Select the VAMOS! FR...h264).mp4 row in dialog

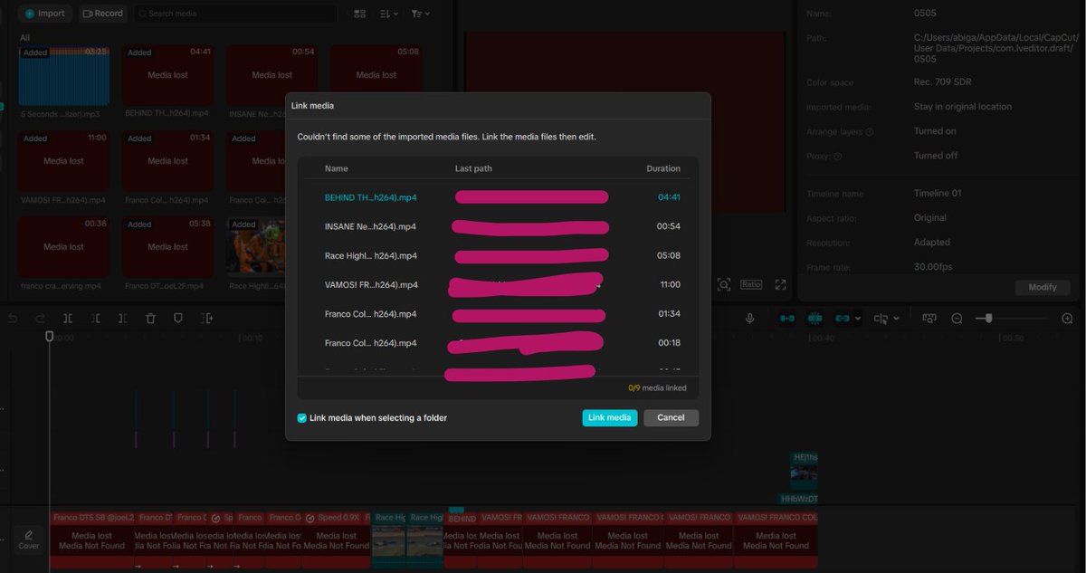[500, 284]
